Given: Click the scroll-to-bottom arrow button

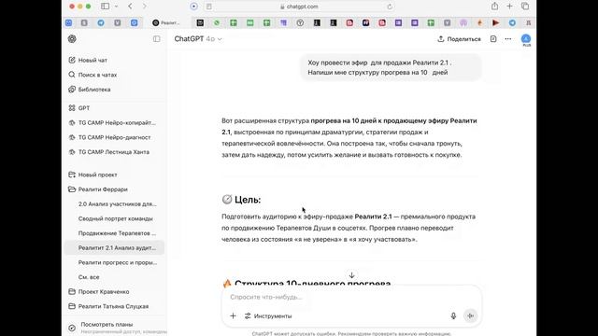Looking at the screenshot, I should tap(351, 275).
